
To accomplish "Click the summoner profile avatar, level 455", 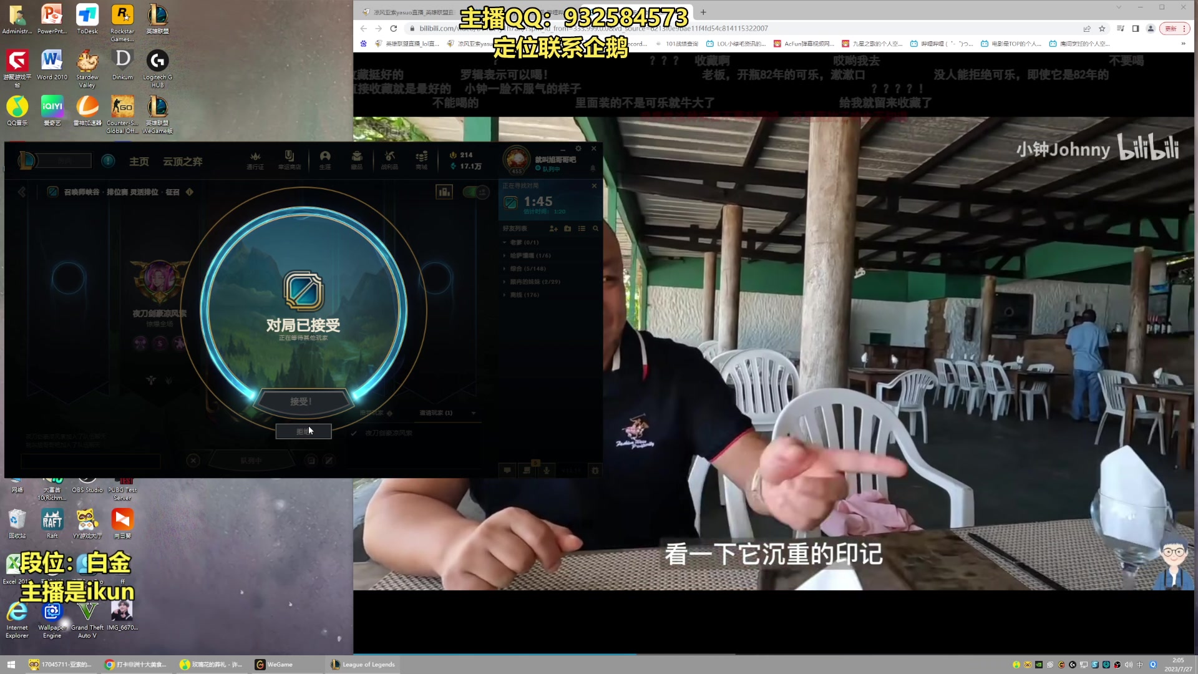I will click(517, 160).
